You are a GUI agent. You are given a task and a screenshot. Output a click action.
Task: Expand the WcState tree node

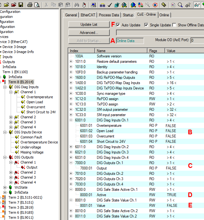5,187
